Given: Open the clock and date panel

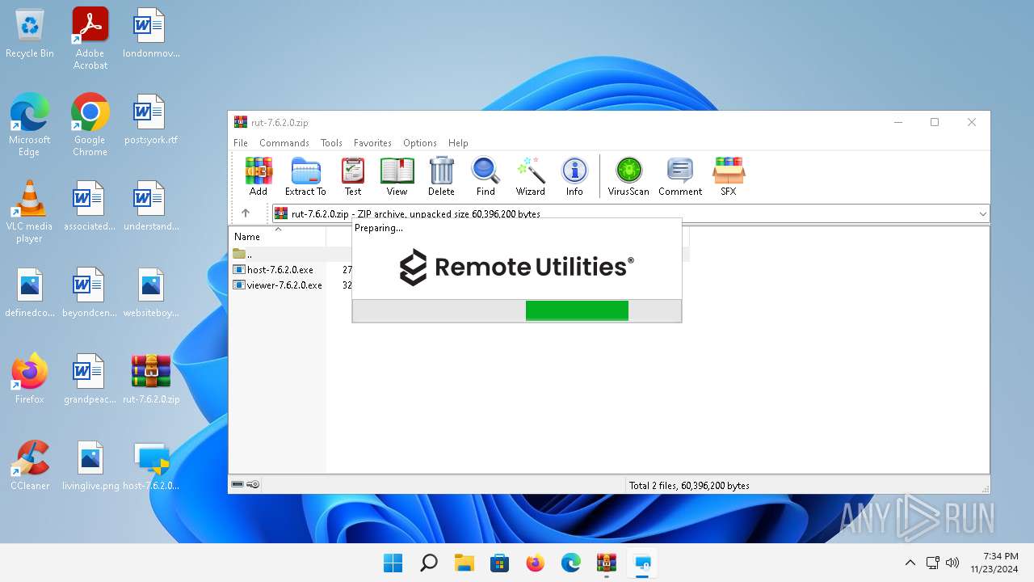Looking at the screenshot, I should tap(994, 563).
